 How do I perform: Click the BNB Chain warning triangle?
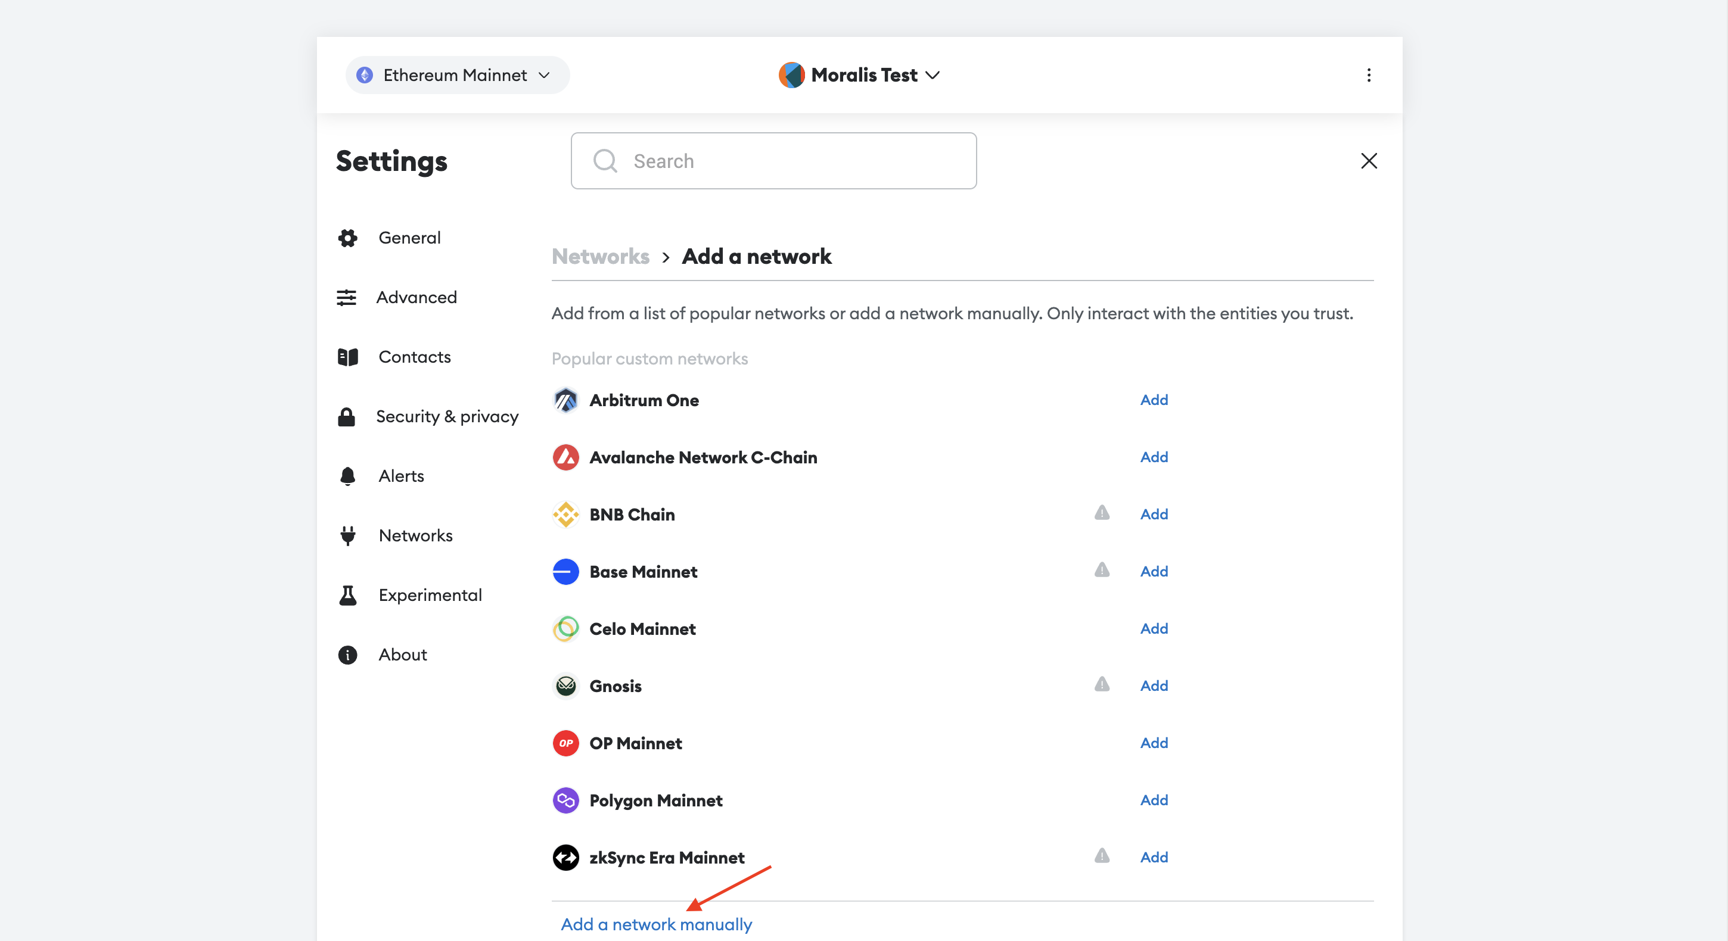pyautogui.click(x=1102, y=513)
